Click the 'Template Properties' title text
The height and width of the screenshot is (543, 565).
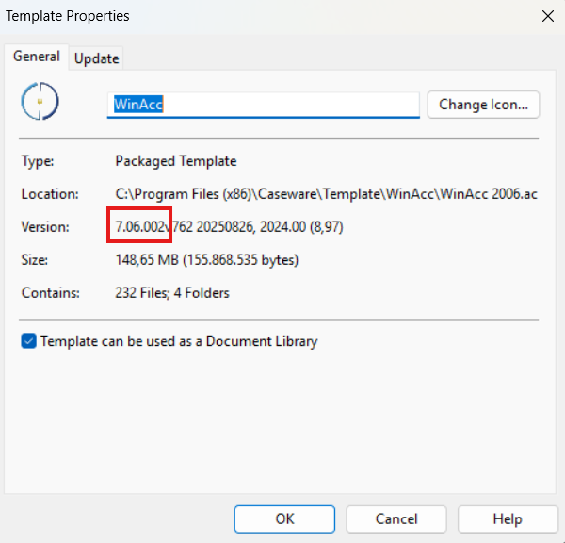pyautogui.click(x=68, y=16)
